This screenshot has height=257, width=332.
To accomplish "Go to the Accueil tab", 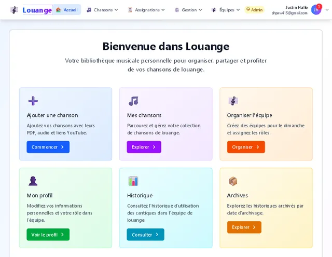I will pos(66,10).
